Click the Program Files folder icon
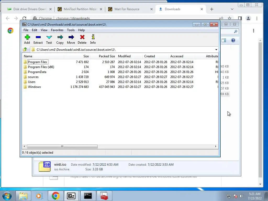The width and height of the screenshot is (268, 201). [x=25, y=62]
